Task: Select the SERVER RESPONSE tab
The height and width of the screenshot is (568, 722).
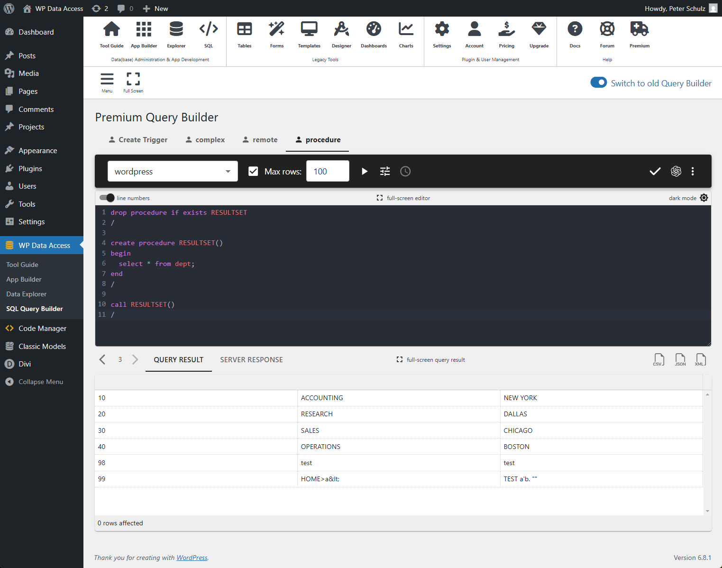Action: point(252,360)
